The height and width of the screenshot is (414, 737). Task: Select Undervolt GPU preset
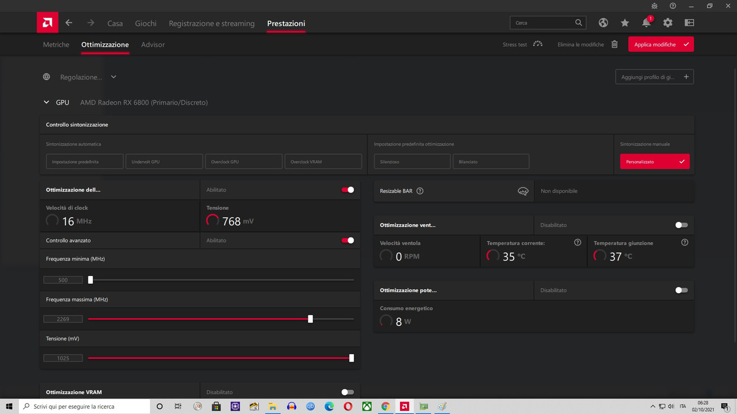(x=165, y=162)
